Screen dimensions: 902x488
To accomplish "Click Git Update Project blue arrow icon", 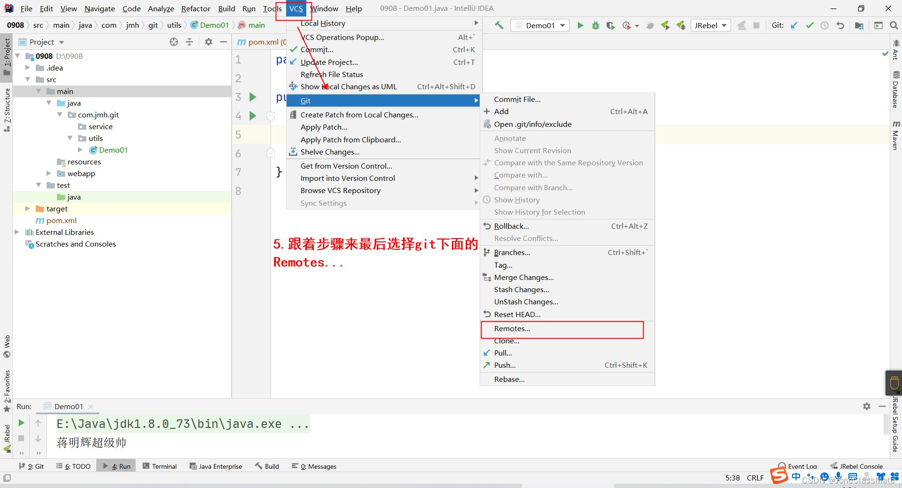I will pyautogui.click(x=794, y=25).
